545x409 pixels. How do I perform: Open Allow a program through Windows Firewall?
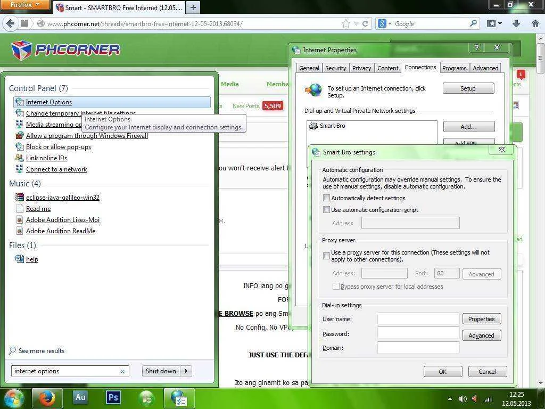point(87,136)
